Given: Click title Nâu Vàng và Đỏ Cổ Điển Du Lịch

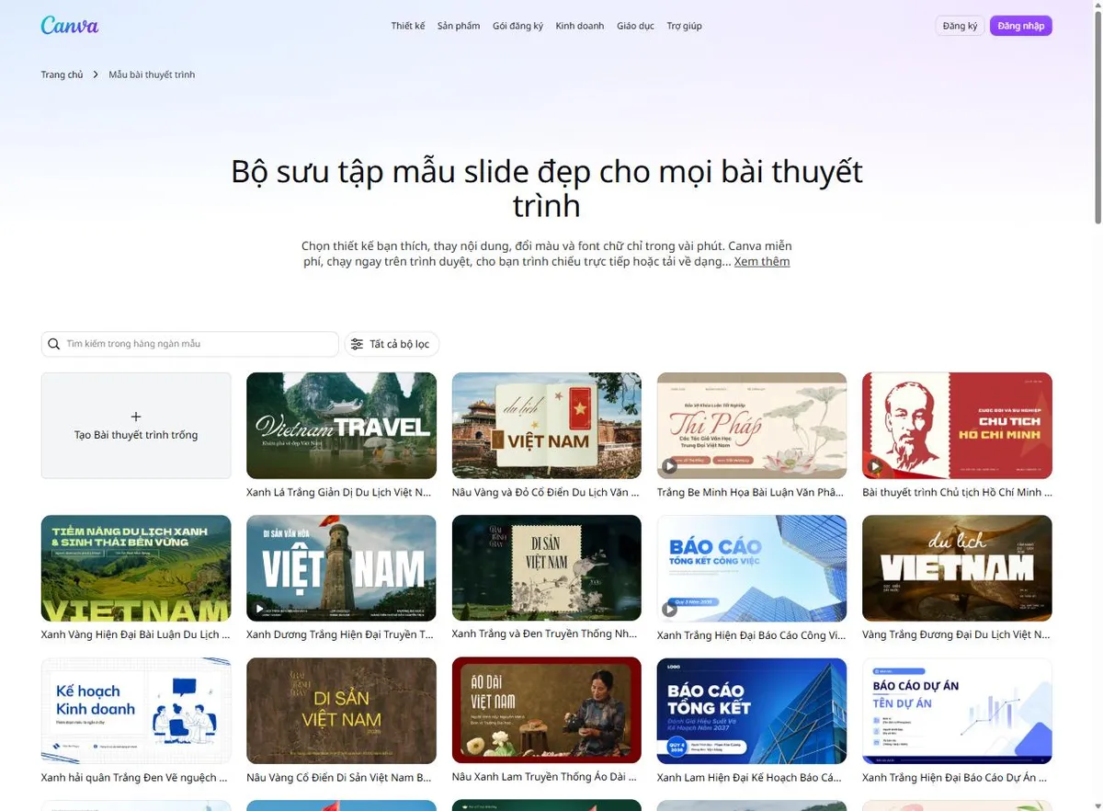Looking at the screenshot, I should (x=546, y=493).
